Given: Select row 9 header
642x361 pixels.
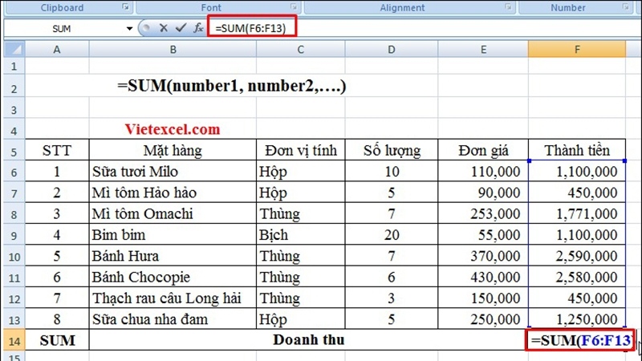Looking at the screenshot, I should click(x=14, y=236).
